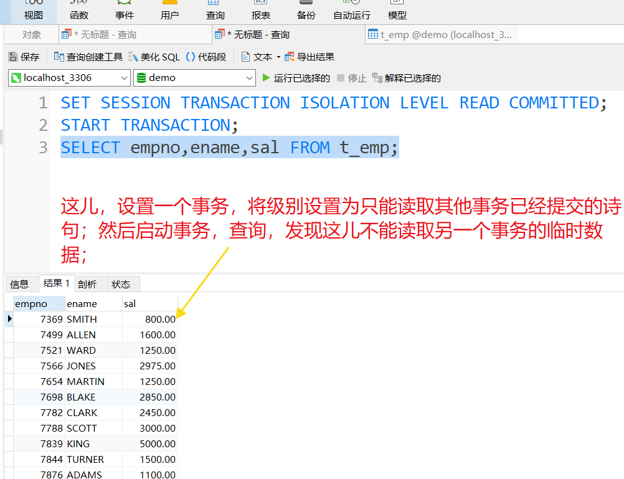Select the 1600.00 salary cell

point(149,335)
